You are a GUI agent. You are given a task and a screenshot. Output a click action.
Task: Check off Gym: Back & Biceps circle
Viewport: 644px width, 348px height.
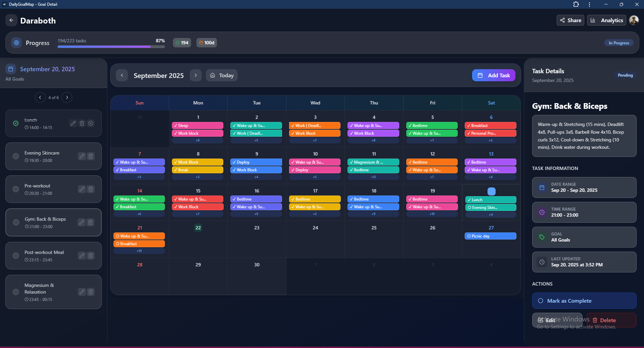[16, 222]
